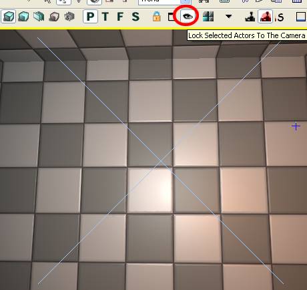Viewport: 307px width, 290px height.
Task: Click the four-pane grid icon
Action: (x=208, y=17)
